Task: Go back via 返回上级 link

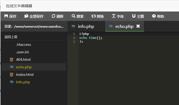Action: (x=11, y=37)
